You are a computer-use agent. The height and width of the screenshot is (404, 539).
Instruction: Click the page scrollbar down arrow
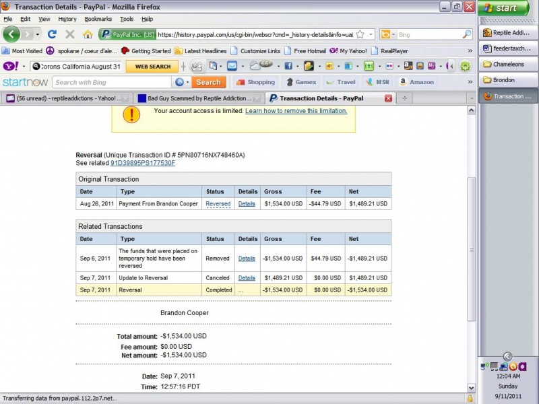pyautogui.click(x=471, y=388)
